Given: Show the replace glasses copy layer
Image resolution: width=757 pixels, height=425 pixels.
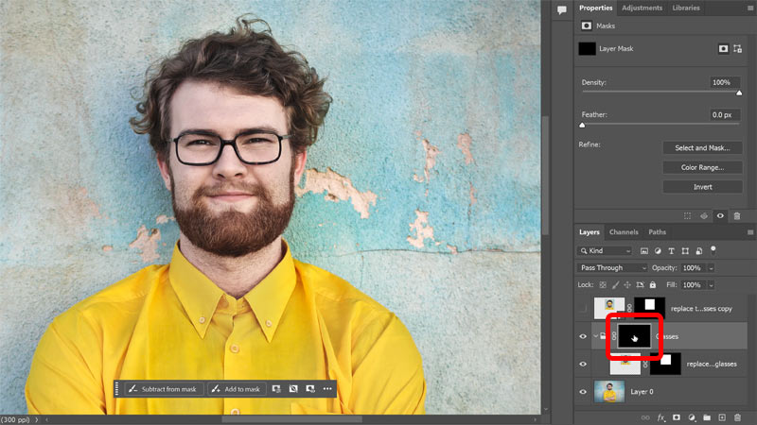Looking at the screenshot, I should click(x=582, y=308).
